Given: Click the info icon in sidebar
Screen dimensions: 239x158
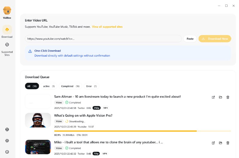Looking at the screenshot, I should [7, 152].
